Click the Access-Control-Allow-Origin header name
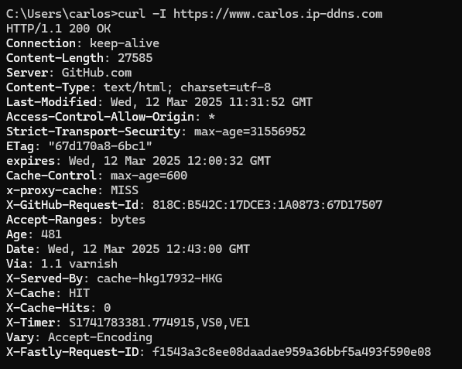 [x=100, y=117]
